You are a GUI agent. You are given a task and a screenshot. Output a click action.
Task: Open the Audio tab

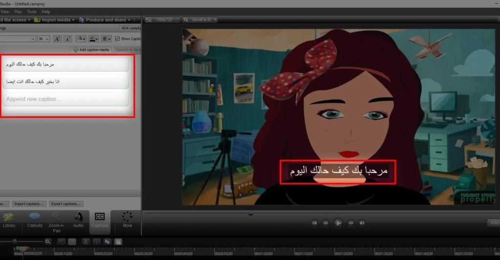click(x=78, y=221)
